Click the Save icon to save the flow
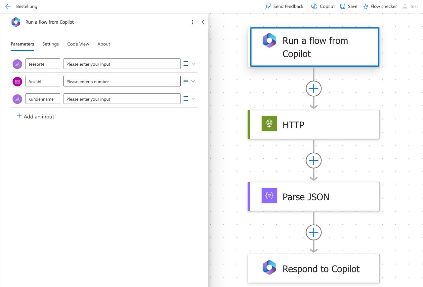This screenshot has height=287, width=423. tap(348, 6)
